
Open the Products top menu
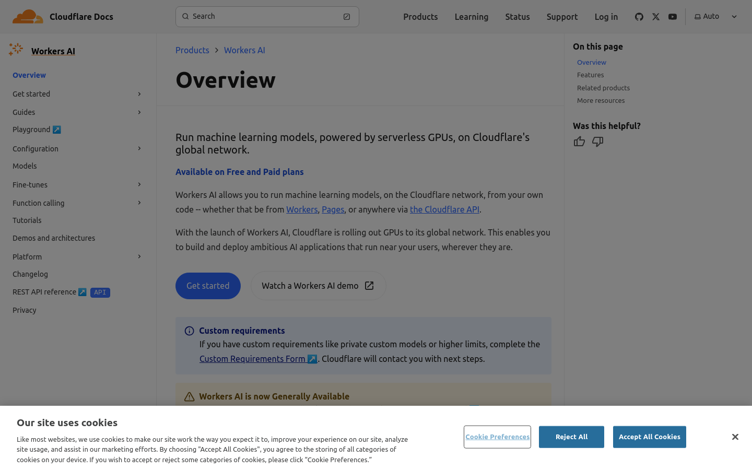tap(420, 17)
